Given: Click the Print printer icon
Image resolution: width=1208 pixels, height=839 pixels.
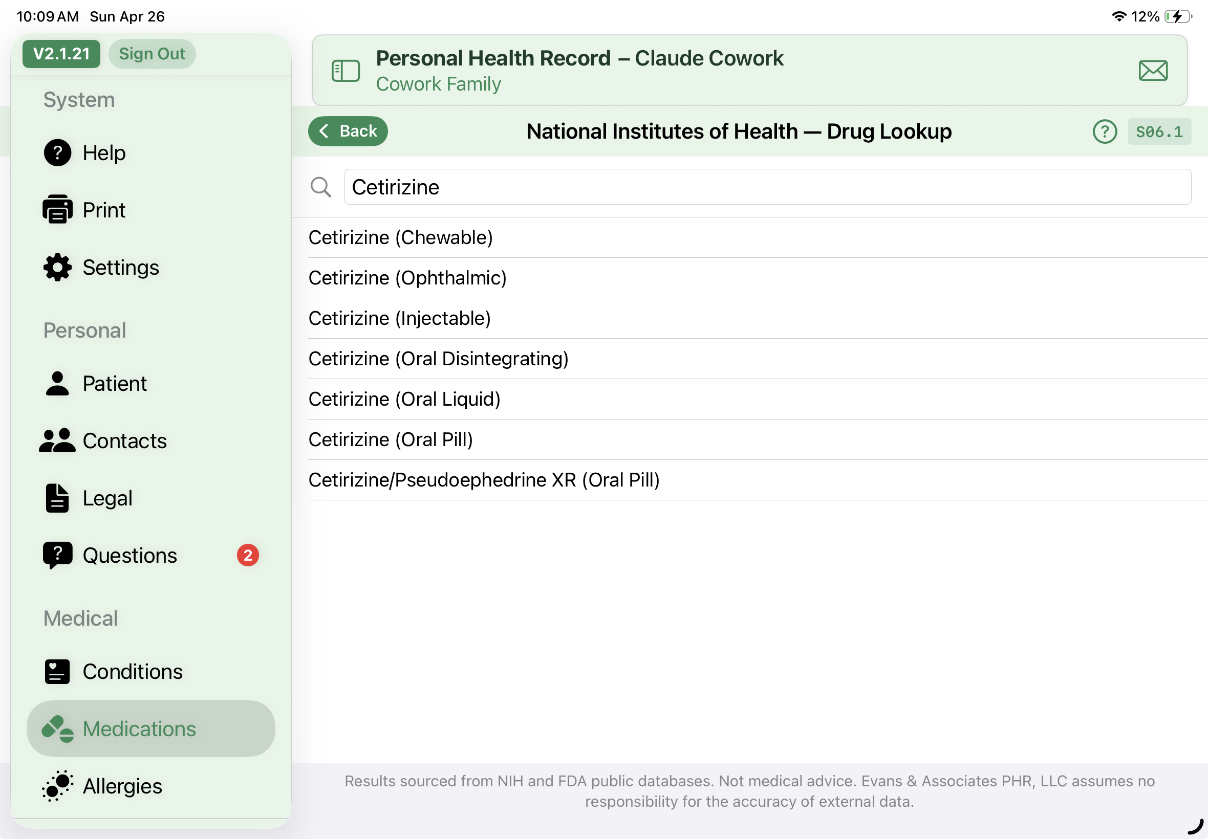Looking at the screenshot, I should click(57, 210).
